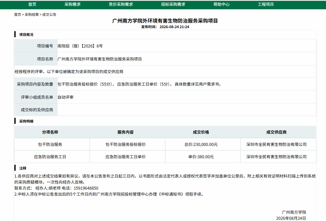
Task: Click the text 包干防治服务投标报价（55分）
Action: pos(86,84)
